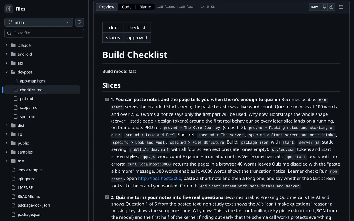Expand the android folder chevron
The image size is (354, 221).
click(x=7, y=54)
